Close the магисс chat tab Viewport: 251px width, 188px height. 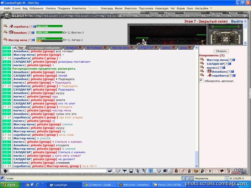(x=173, y=47)
